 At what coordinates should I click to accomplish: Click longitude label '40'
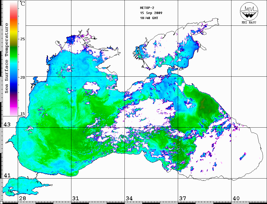[236, 198]
